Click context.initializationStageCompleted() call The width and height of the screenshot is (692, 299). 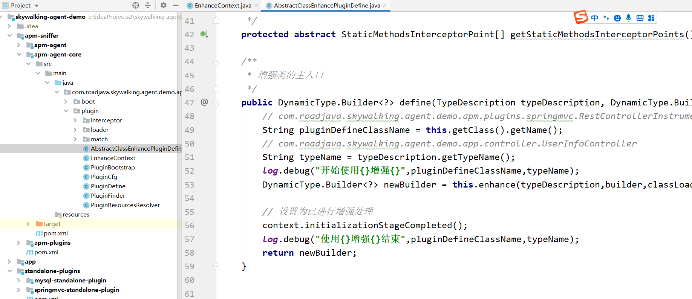coord(365,225)
